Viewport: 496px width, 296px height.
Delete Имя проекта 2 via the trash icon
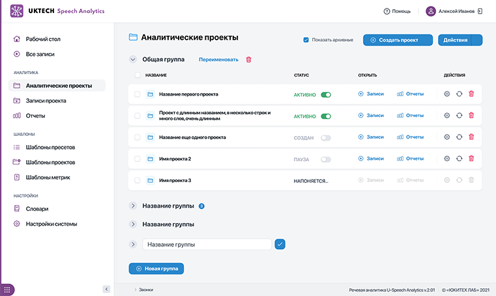tap(471, 158)
